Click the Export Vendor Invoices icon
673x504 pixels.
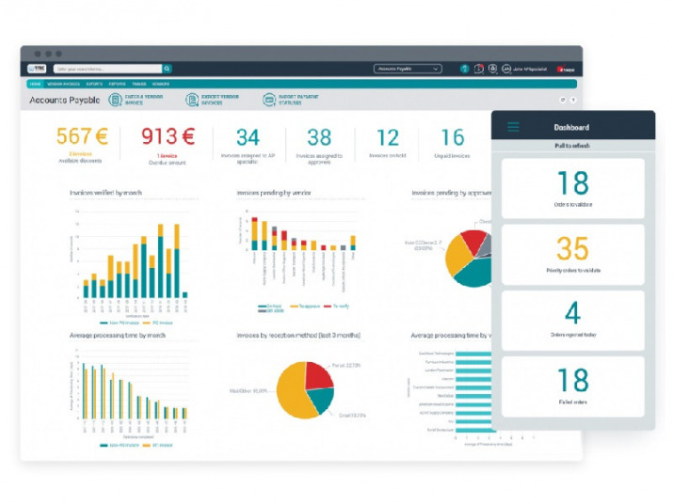192,99
